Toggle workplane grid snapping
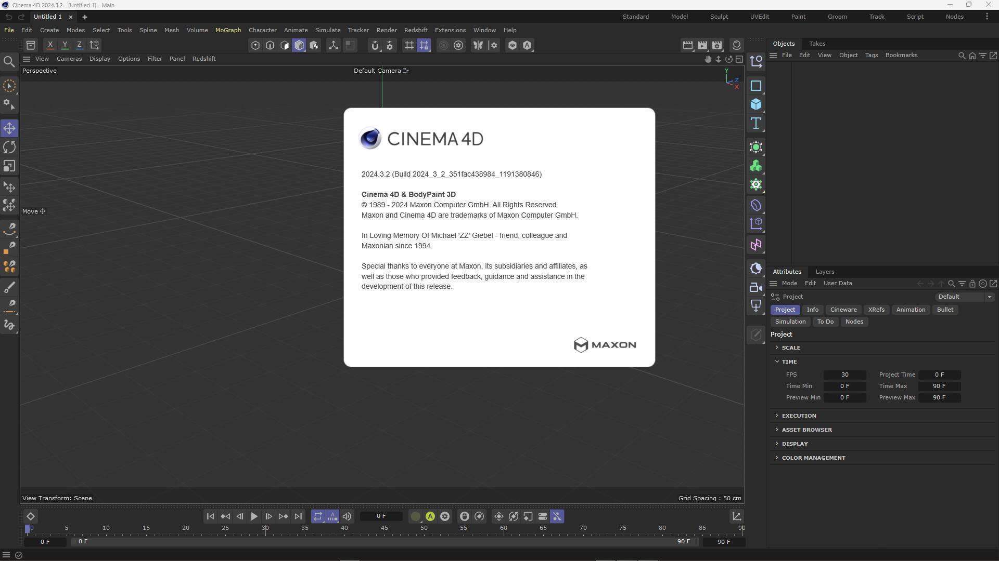 coord(424,45)
